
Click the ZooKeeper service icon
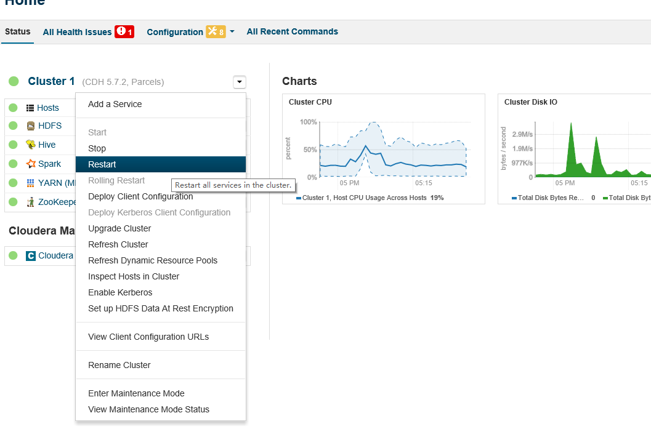pos(31,202)
